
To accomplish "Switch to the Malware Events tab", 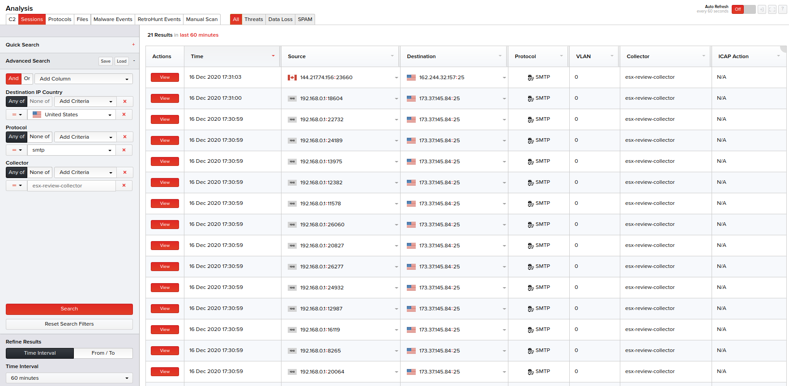I will coord(113,20).
